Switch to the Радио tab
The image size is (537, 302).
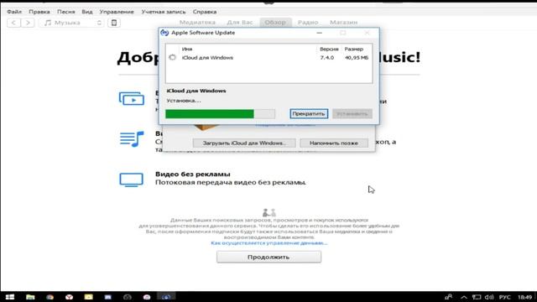click(x=308, y=23)
